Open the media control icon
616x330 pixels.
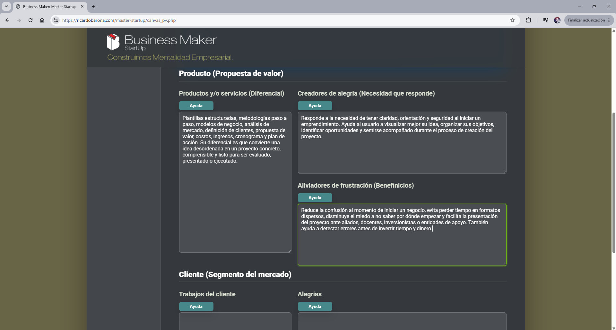click(545, 20)
